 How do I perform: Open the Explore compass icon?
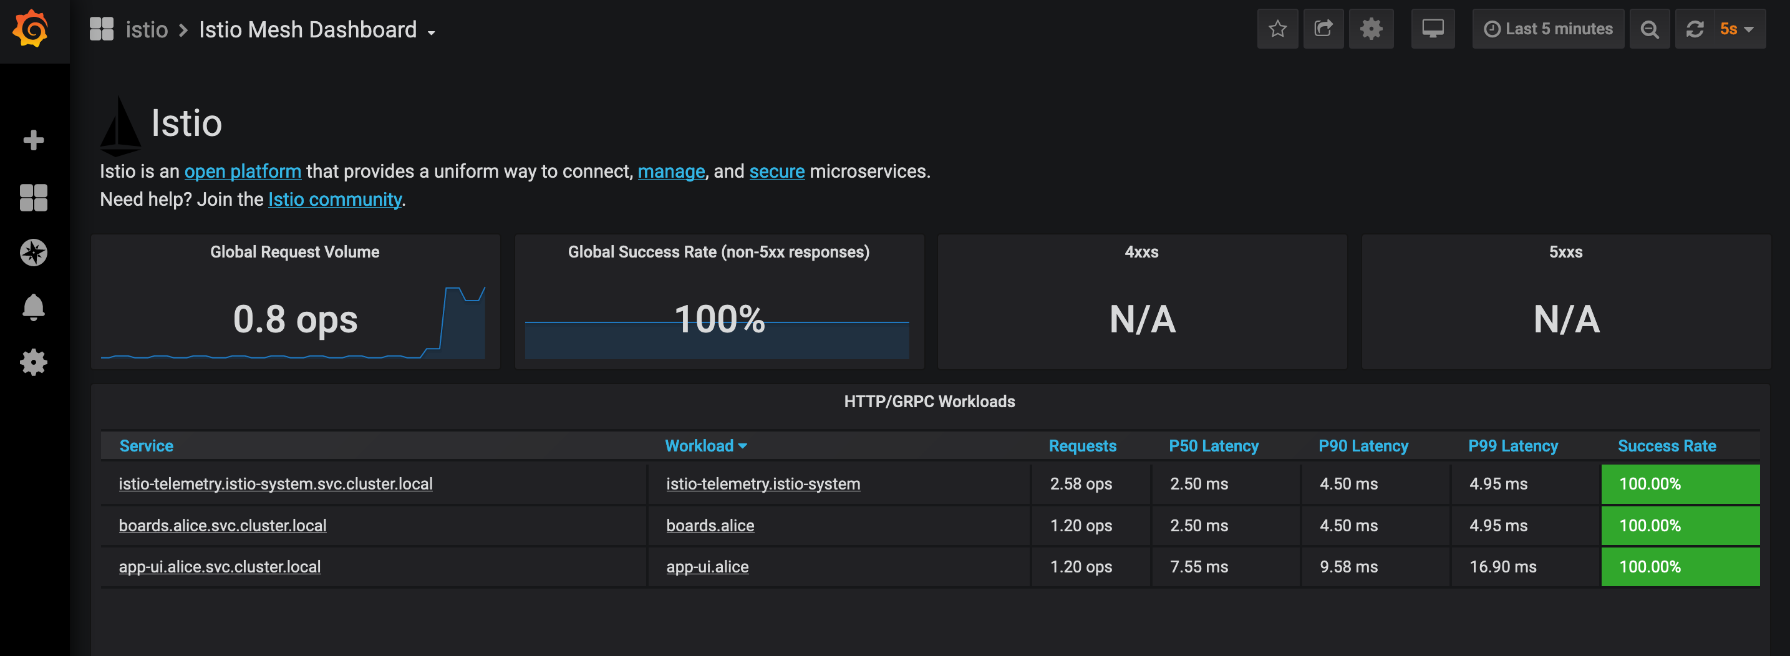pyautogui.click(x=33, y=253)
